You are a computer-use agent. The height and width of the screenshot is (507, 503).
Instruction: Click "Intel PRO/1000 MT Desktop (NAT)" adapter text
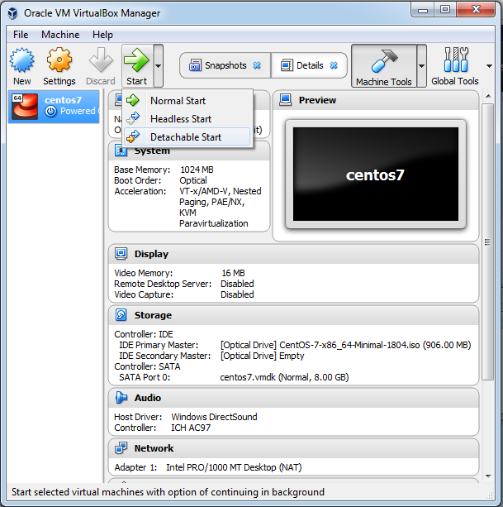(234, 467)
